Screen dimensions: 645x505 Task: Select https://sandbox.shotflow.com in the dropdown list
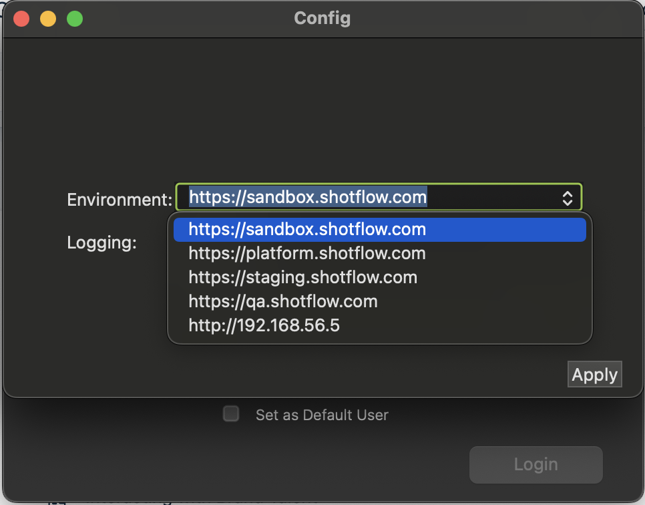click(x=380, y=230)
